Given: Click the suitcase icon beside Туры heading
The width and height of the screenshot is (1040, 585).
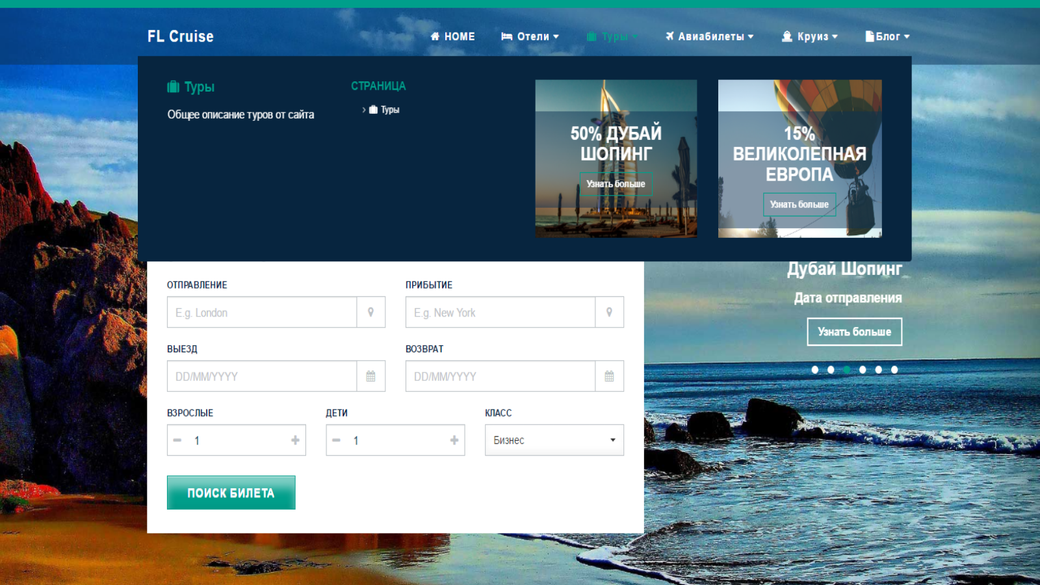Looking at the screenshot, I should click(x=173, y=86).
